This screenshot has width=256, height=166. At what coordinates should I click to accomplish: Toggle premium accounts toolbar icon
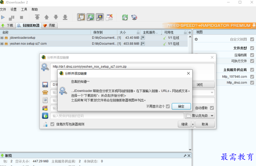100,17
